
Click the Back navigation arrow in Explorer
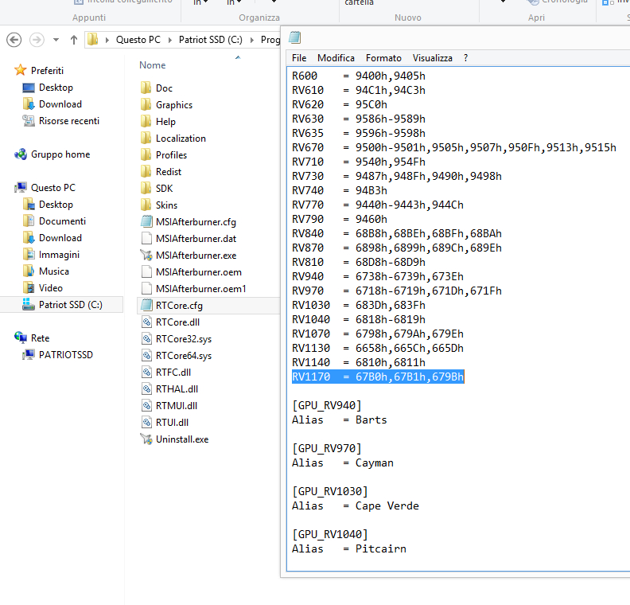tap(14, 40)
